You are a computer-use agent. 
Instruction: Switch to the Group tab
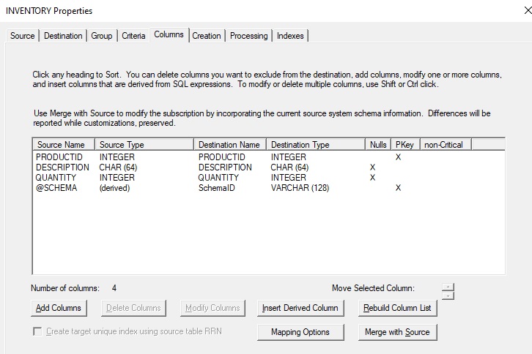coord(101,36)
